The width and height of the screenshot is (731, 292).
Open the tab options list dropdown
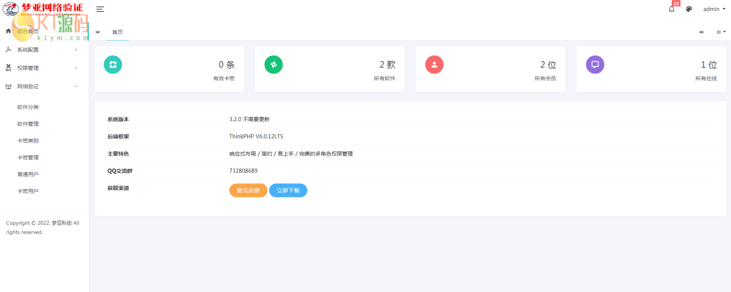pyautogui.click(x=721, y=32)
